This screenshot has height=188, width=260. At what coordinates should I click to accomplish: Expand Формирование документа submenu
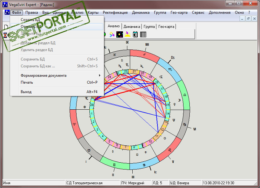pos(57,76)
